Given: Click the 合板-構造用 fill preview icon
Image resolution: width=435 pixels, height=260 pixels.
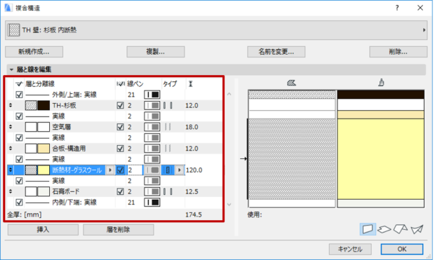Looking at the screenshot, I should (x=31, y=149).
